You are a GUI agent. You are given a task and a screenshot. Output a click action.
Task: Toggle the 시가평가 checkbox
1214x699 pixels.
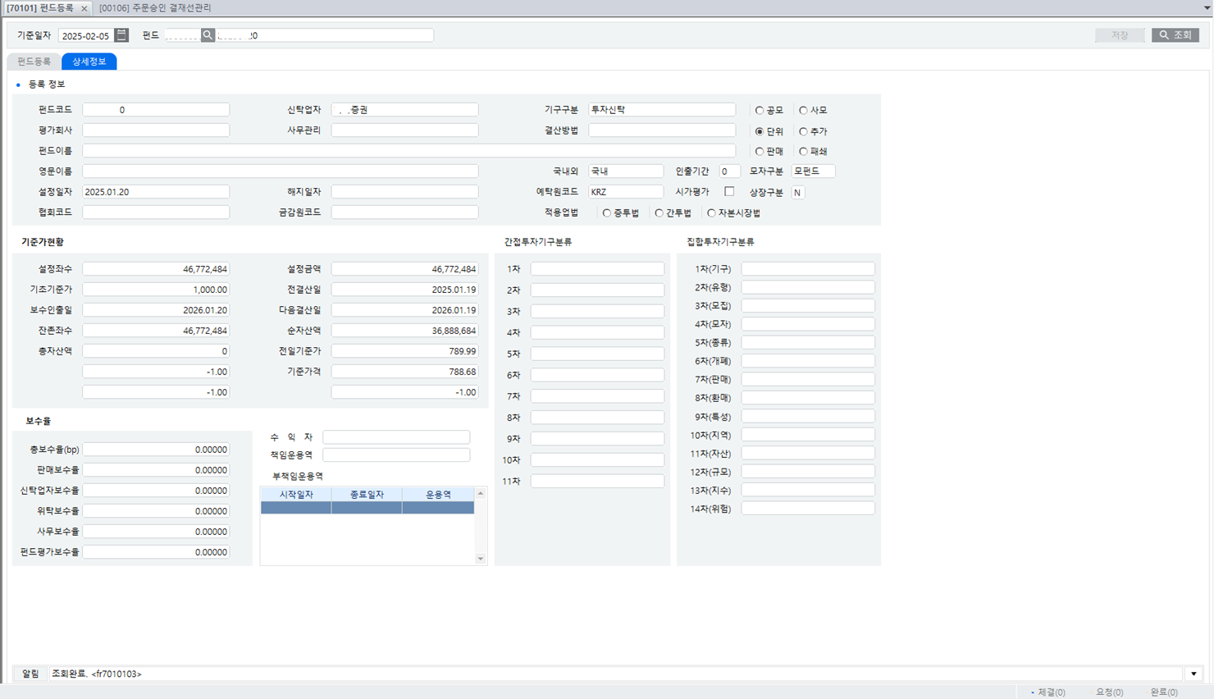click(729, 191)
